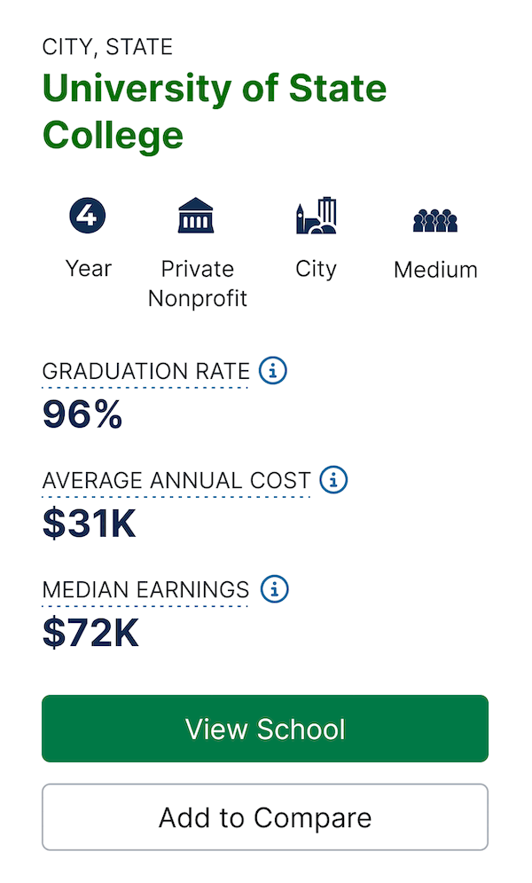Click the City skyline icon
The image size is (532, 883).
[x=316, y=215]
